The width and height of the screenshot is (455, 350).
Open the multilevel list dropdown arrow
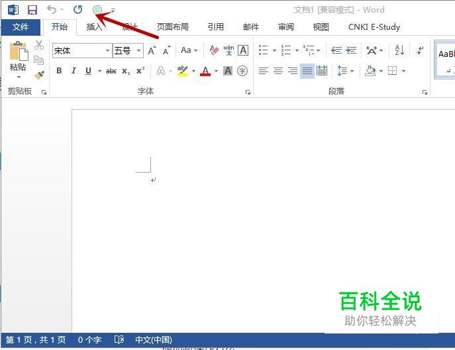click(319, 51)
